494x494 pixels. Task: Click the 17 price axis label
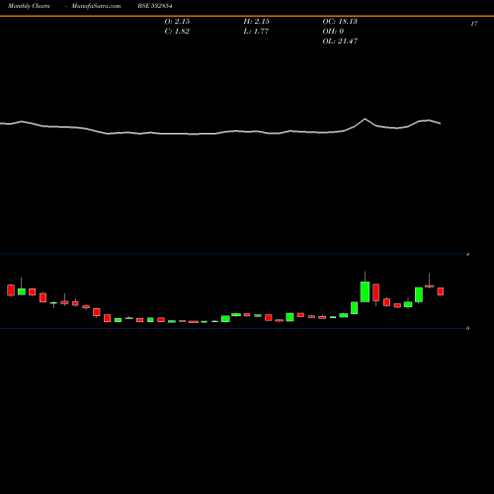pos(474,24)
